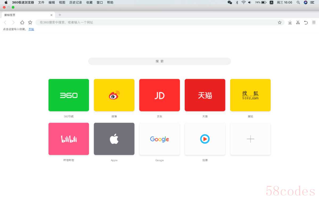Click the home icon in toolbar
Image resolution: width=319 pixels, height=199 pixels.
[22, 22]
